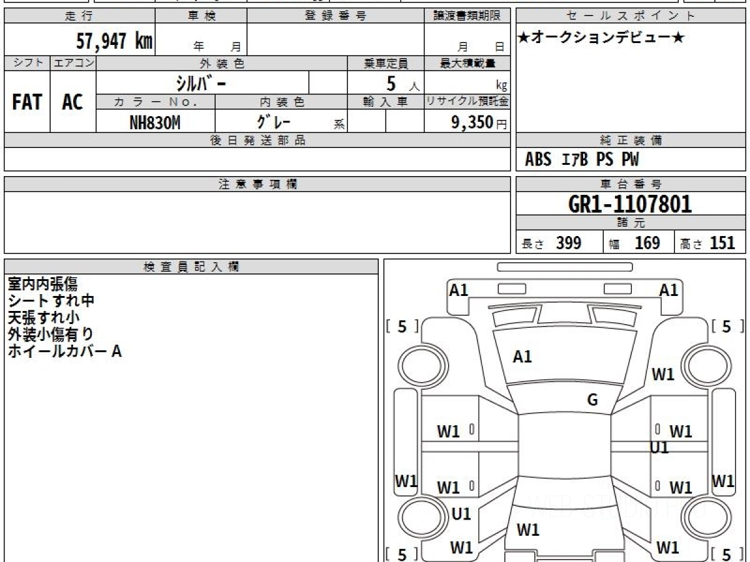
Task: Click the 注意事項欄 header bar
Action: tap(257, 184)
